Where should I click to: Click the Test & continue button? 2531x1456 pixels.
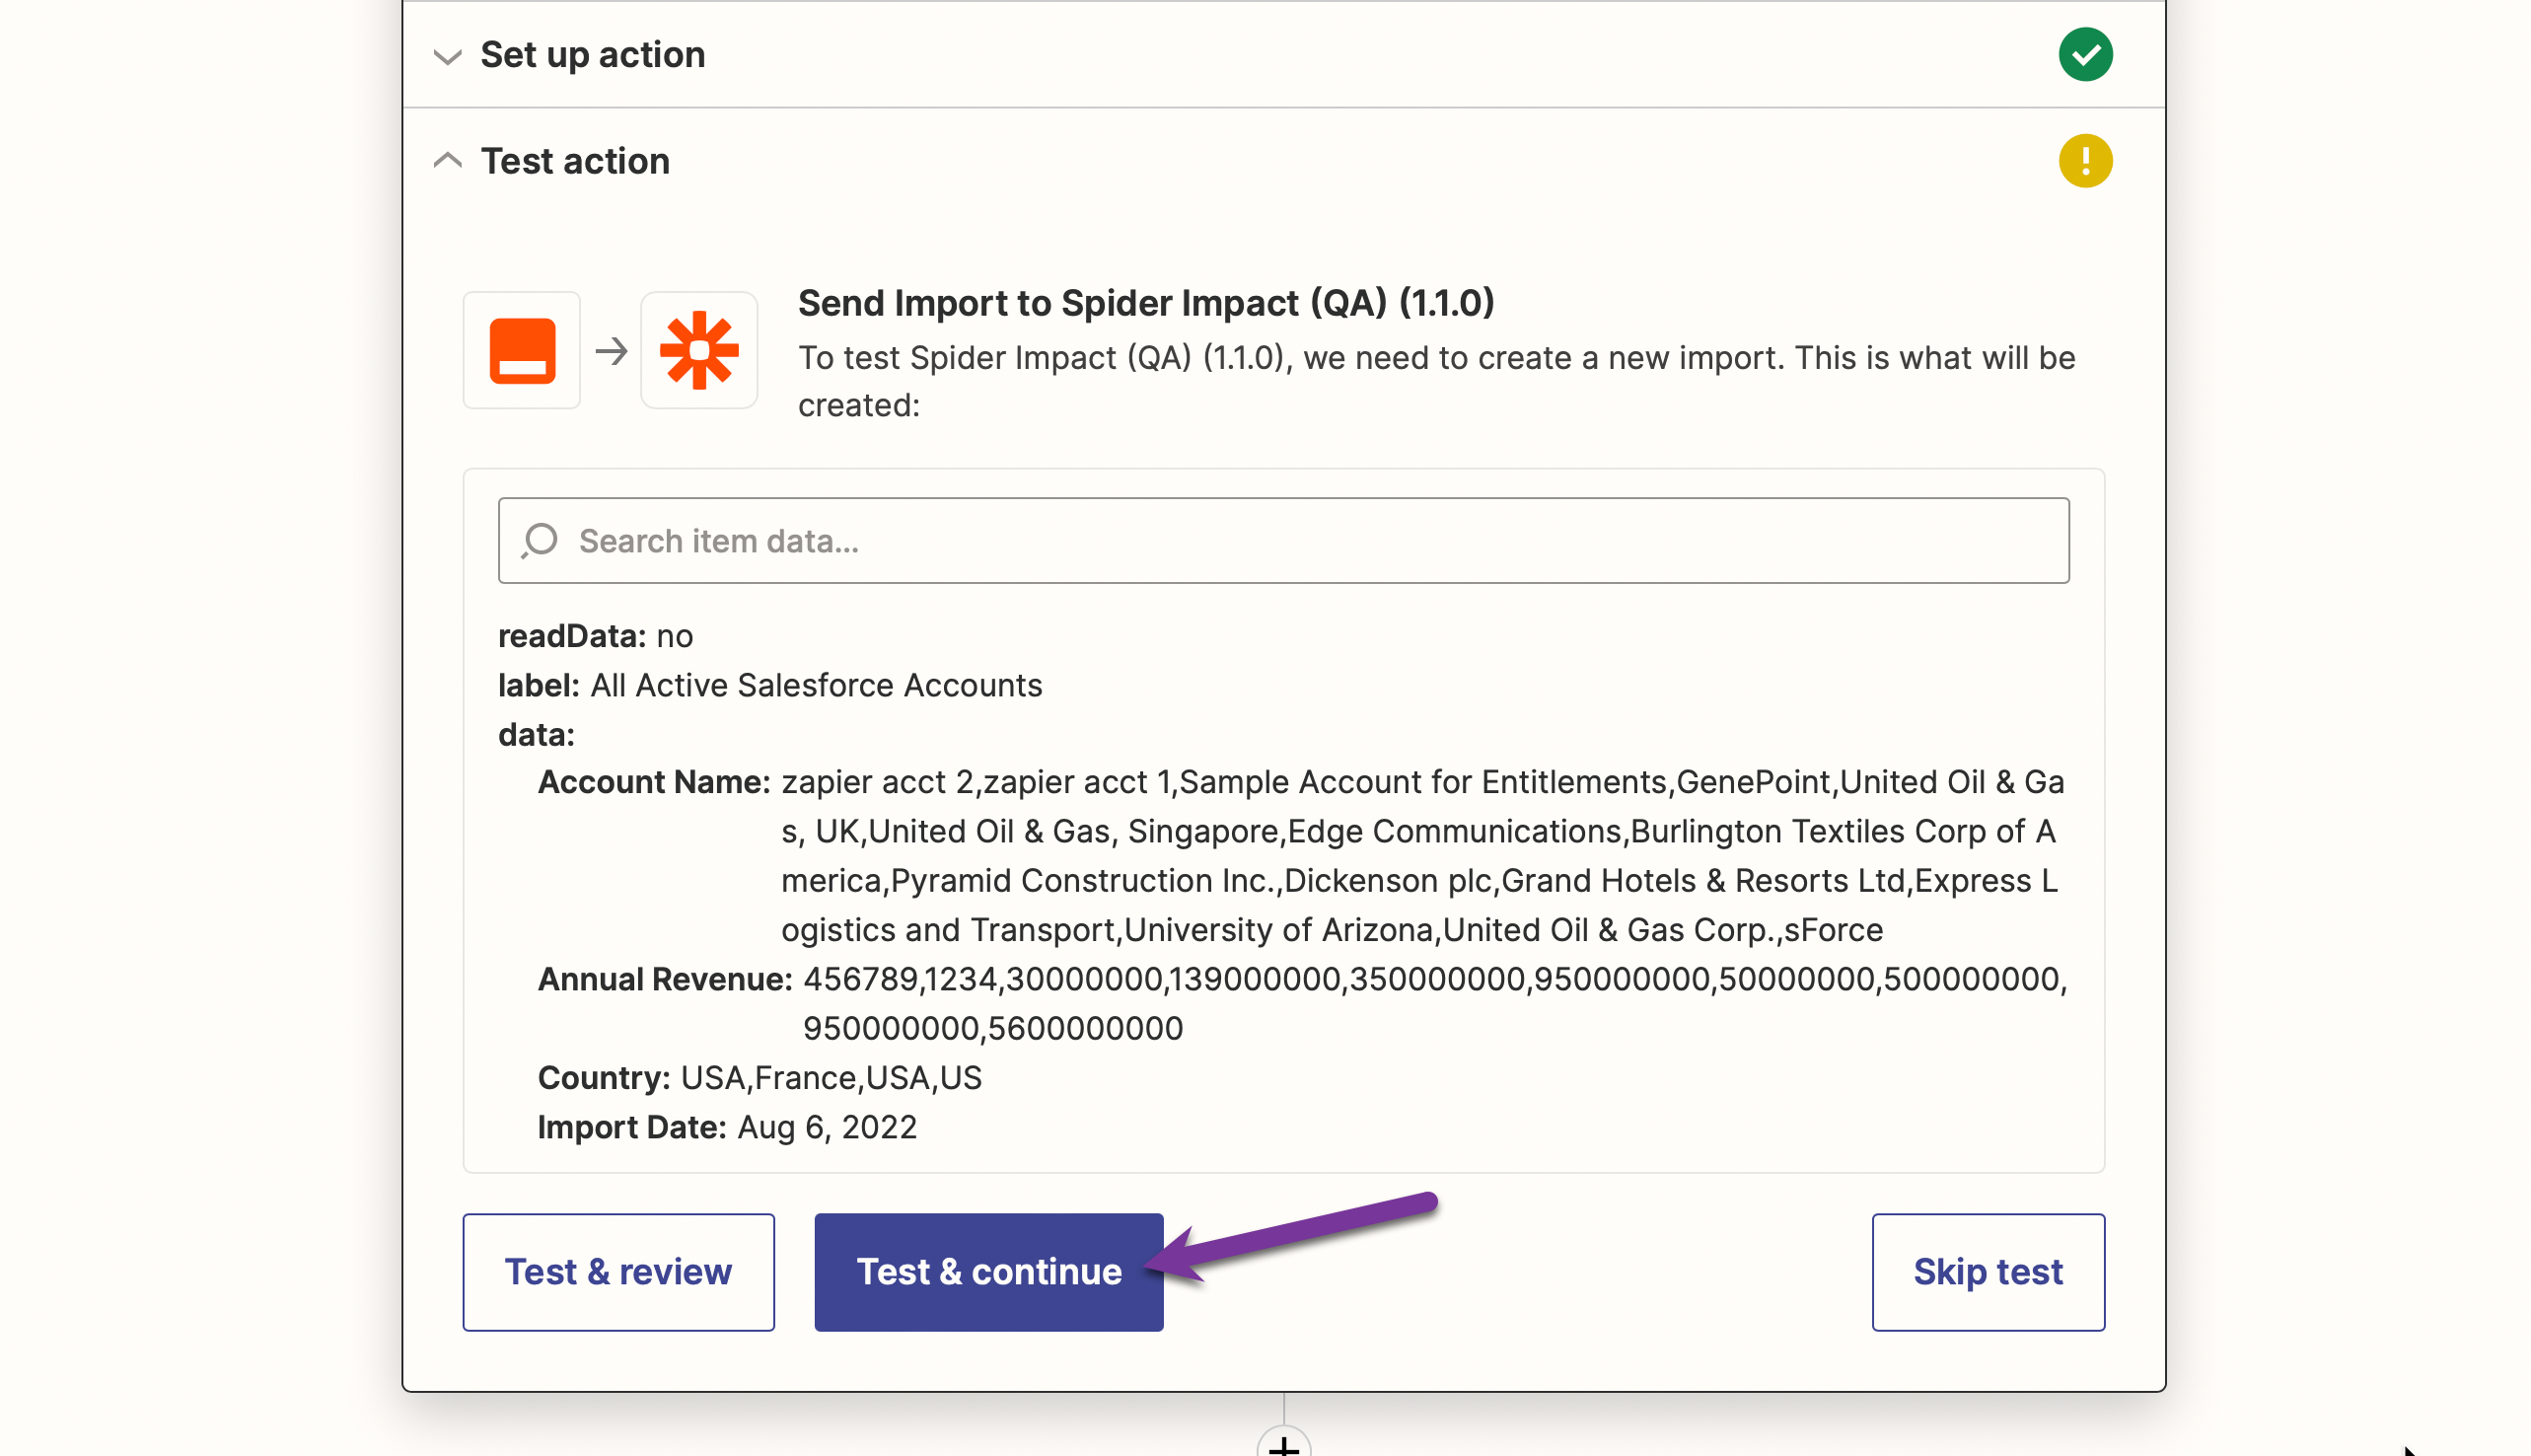coord(987,1272)
